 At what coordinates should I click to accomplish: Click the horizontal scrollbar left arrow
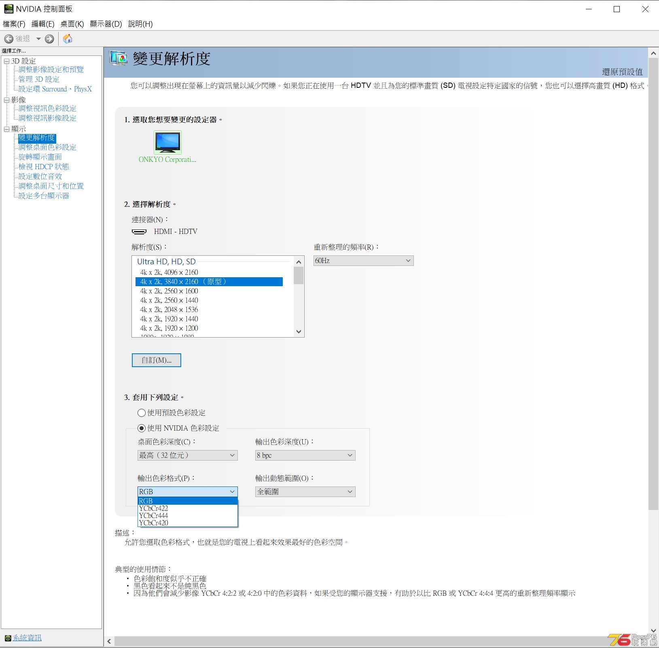tap(109, 642)
